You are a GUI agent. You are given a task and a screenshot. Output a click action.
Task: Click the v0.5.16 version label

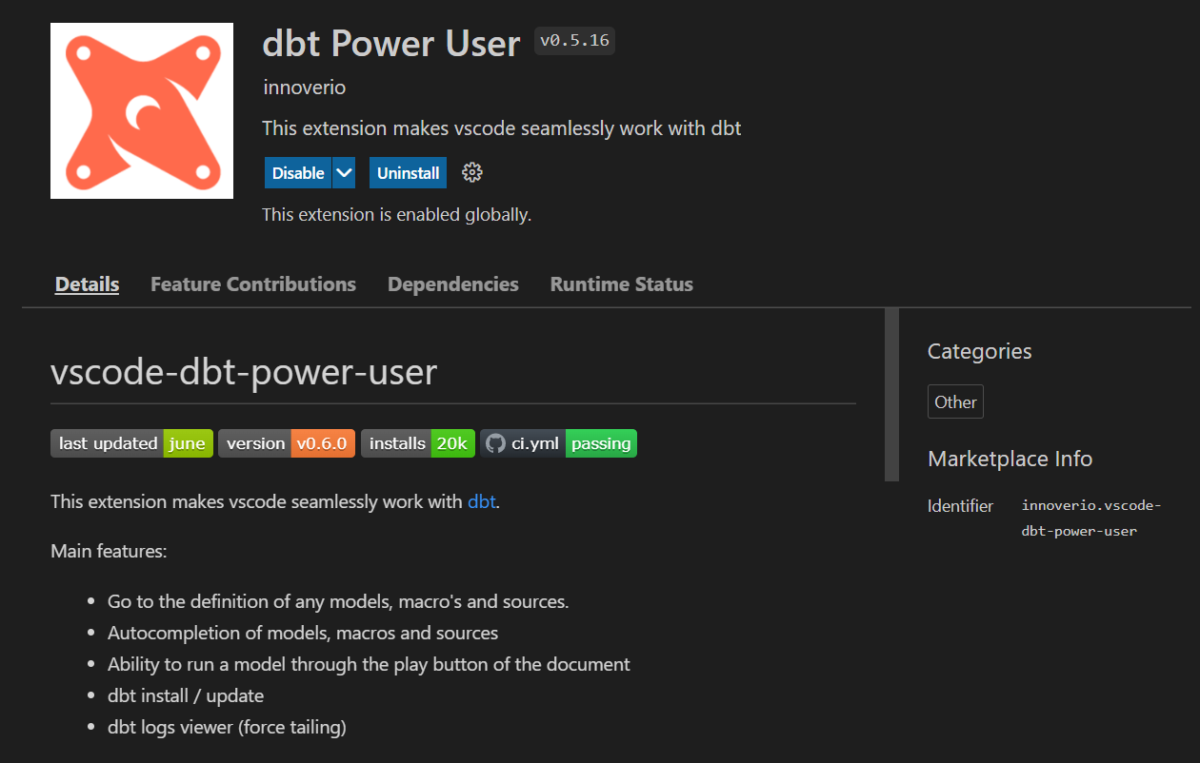coord(574,41)
